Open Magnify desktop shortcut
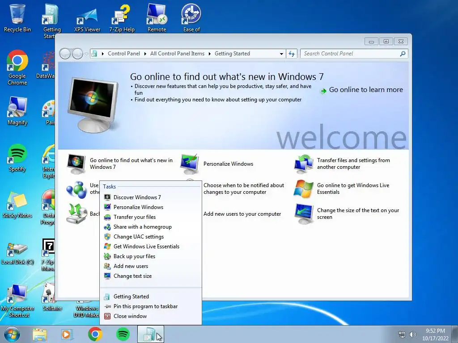This screenshot has width=458, height=343. coord(17,111)
